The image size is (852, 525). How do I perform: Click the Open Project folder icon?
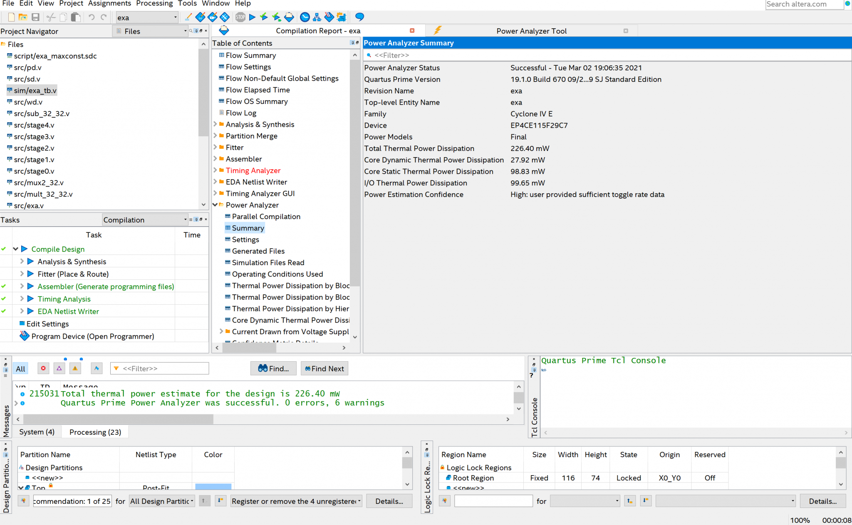23,17
